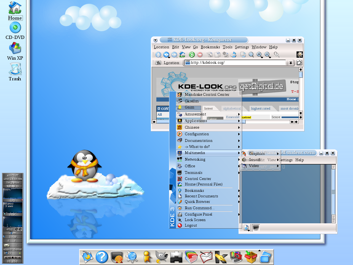Screen dimensions: 353x265
Task: Click the 'Emerald' link on the webpage
Action: (232, 117)
